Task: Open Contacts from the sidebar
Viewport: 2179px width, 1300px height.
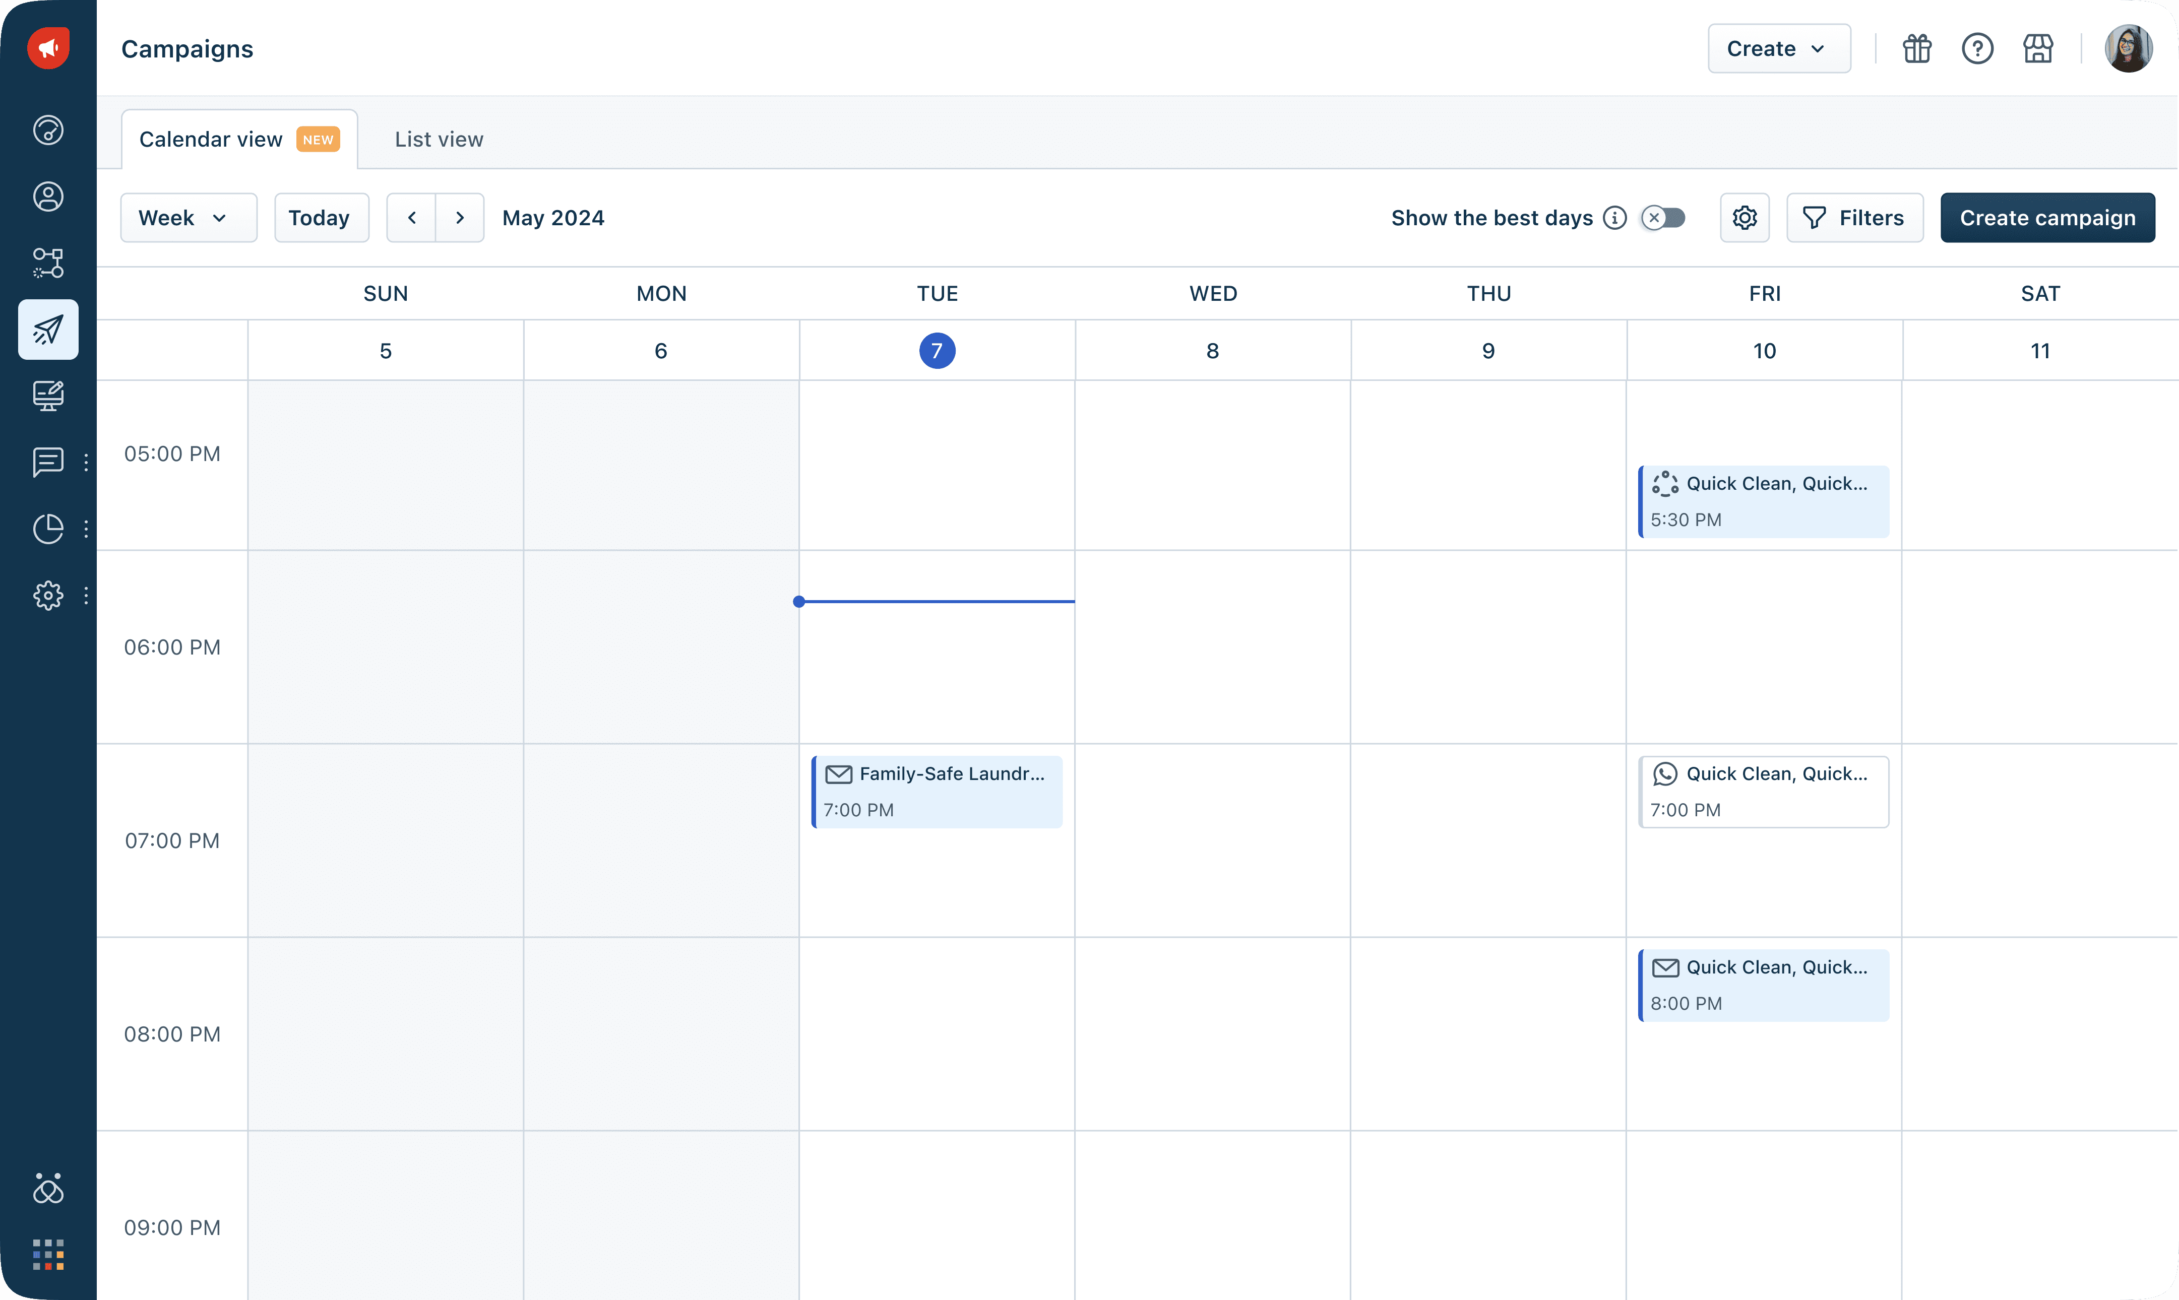Action: point(48,196)
